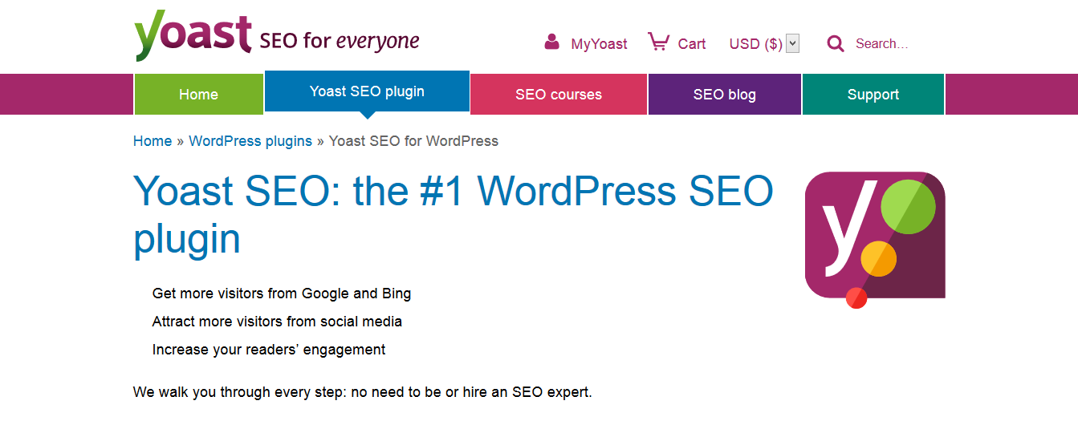Click the MyYoast user profile icon

tap(551, 42)
